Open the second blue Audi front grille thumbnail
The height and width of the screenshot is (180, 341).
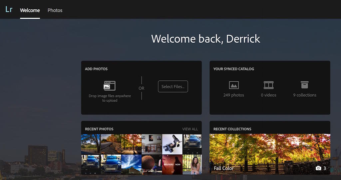pos(111,165)
